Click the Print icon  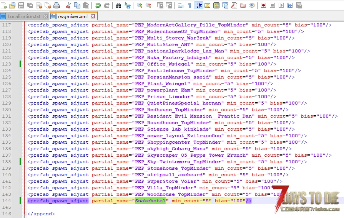pyautogui.click(x=57, y=5)
